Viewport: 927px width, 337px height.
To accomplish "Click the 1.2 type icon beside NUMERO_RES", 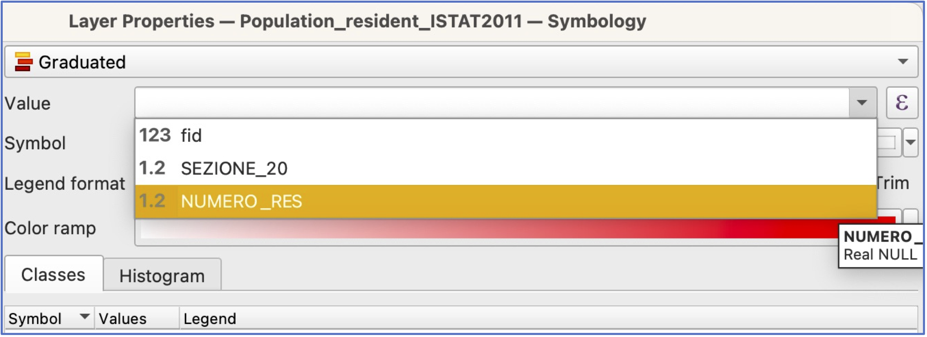I will coord(152,201).
